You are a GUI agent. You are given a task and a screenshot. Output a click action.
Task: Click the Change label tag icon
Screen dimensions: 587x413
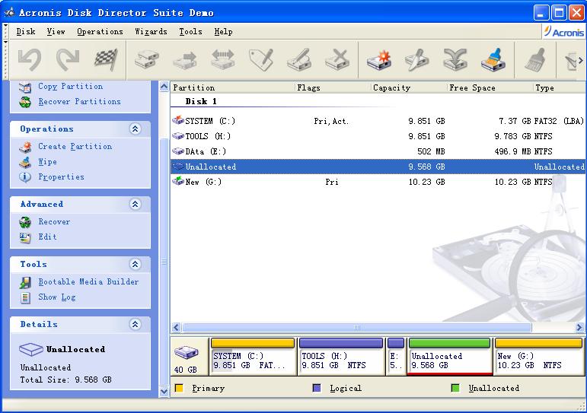tap(261, 60)
